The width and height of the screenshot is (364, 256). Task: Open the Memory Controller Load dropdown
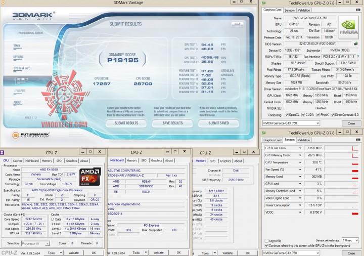click(x=300, y=191)
